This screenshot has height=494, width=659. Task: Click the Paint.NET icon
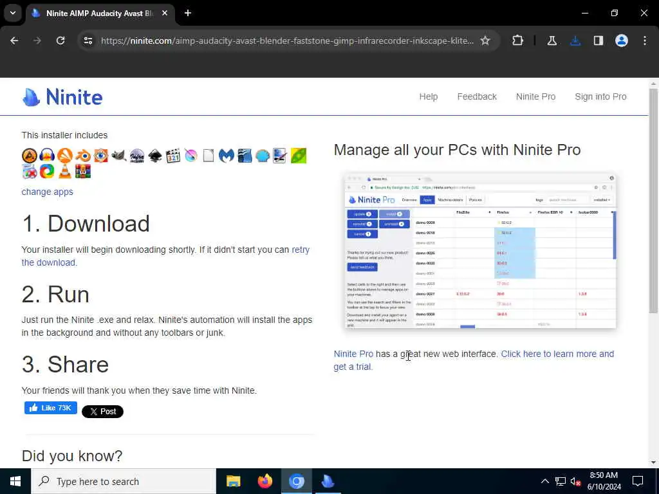click(x=281, y=156)
